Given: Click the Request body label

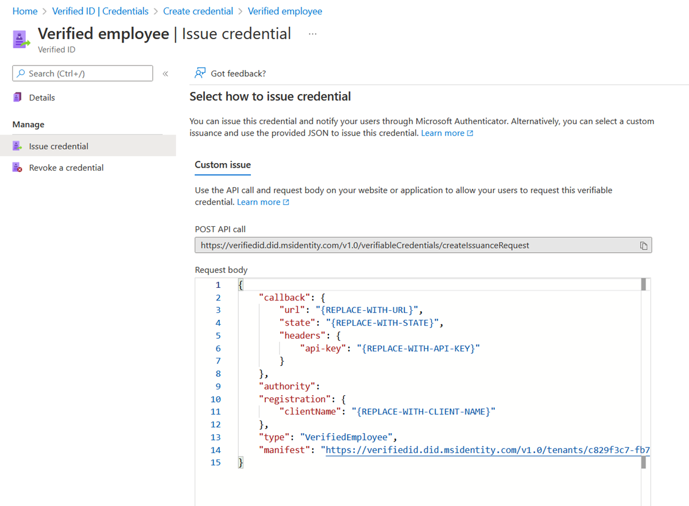Looking at the screenshot, I should [221, 270].
